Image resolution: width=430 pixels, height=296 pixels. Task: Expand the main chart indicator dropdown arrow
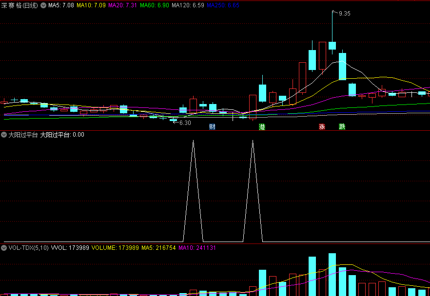tap(43, 5)
